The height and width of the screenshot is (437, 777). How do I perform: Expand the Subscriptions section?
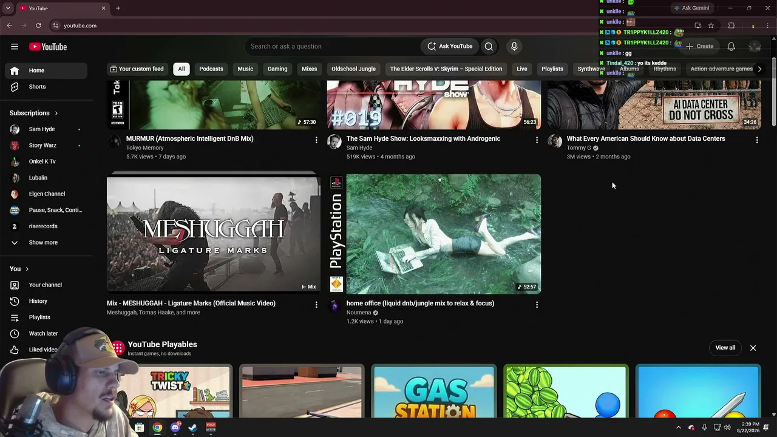pos(34,113)
